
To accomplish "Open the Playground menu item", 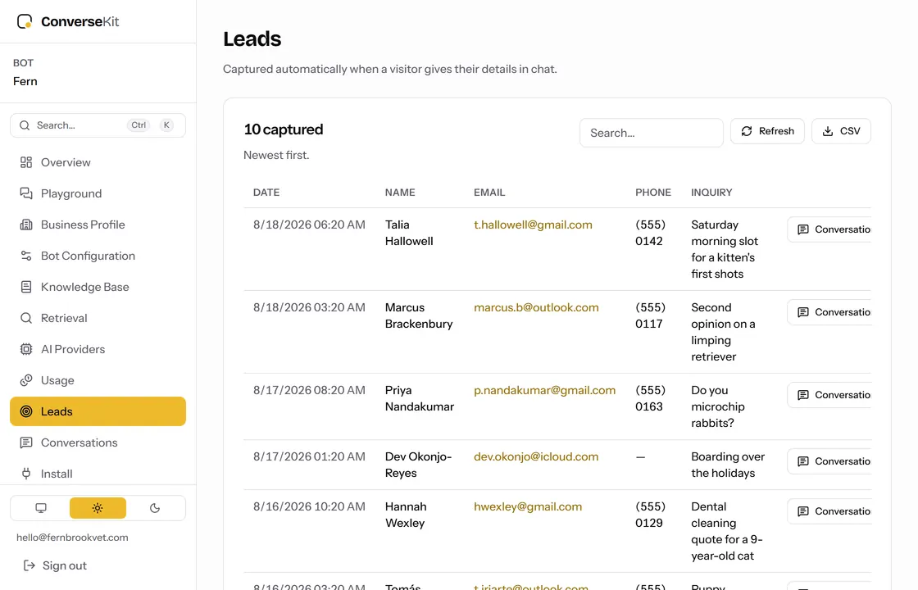I will pos(98,193).
